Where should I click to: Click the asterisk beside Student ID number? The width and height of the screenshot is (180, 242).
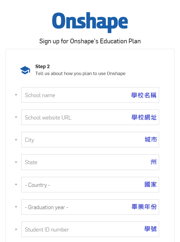[16, 230]
